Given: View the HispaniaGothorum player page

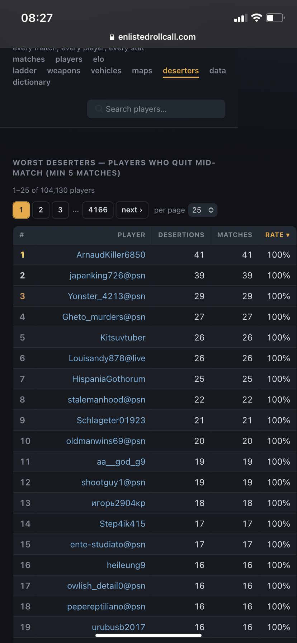Looking at the screenshot, I should 109,379.
